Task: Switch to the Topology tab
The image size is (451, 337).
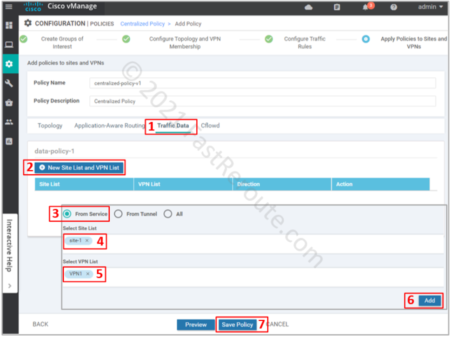Action: pyautogui.click(x=50, y=126)
